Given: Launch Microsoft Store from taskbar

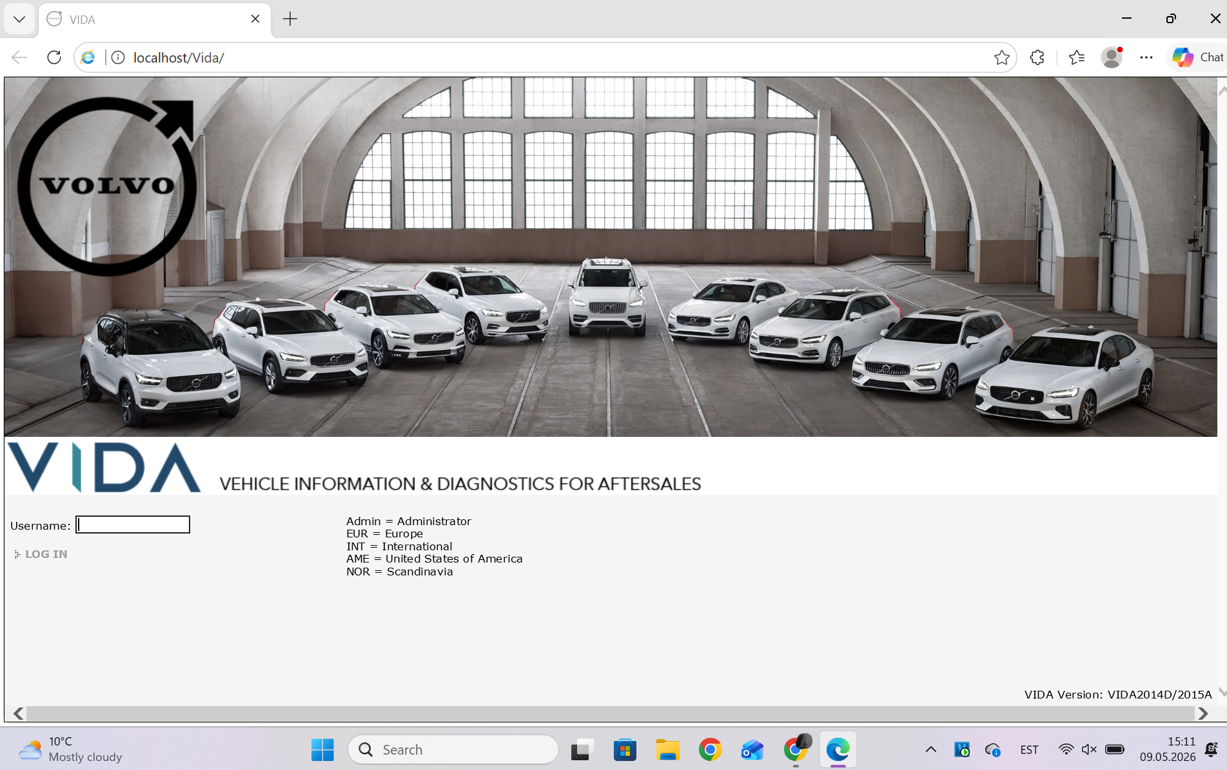Looking at the screenshot, I should pos(625,749).
